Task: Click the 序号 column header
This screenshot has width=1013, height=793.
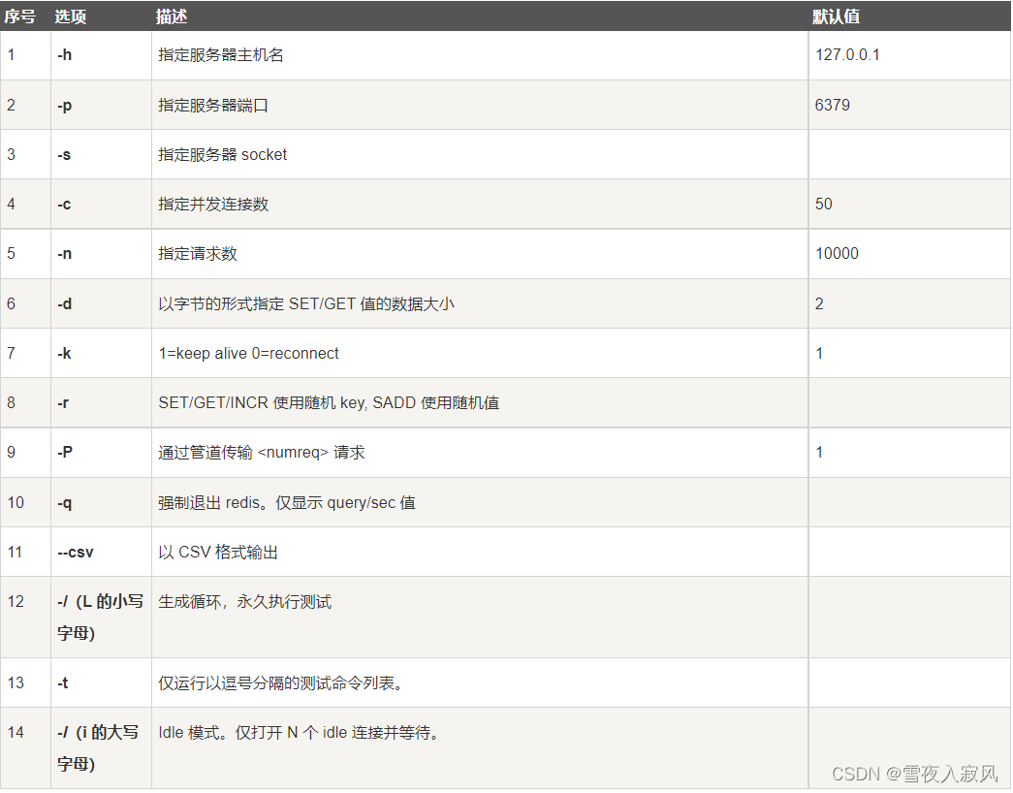Action: point(20,16)
